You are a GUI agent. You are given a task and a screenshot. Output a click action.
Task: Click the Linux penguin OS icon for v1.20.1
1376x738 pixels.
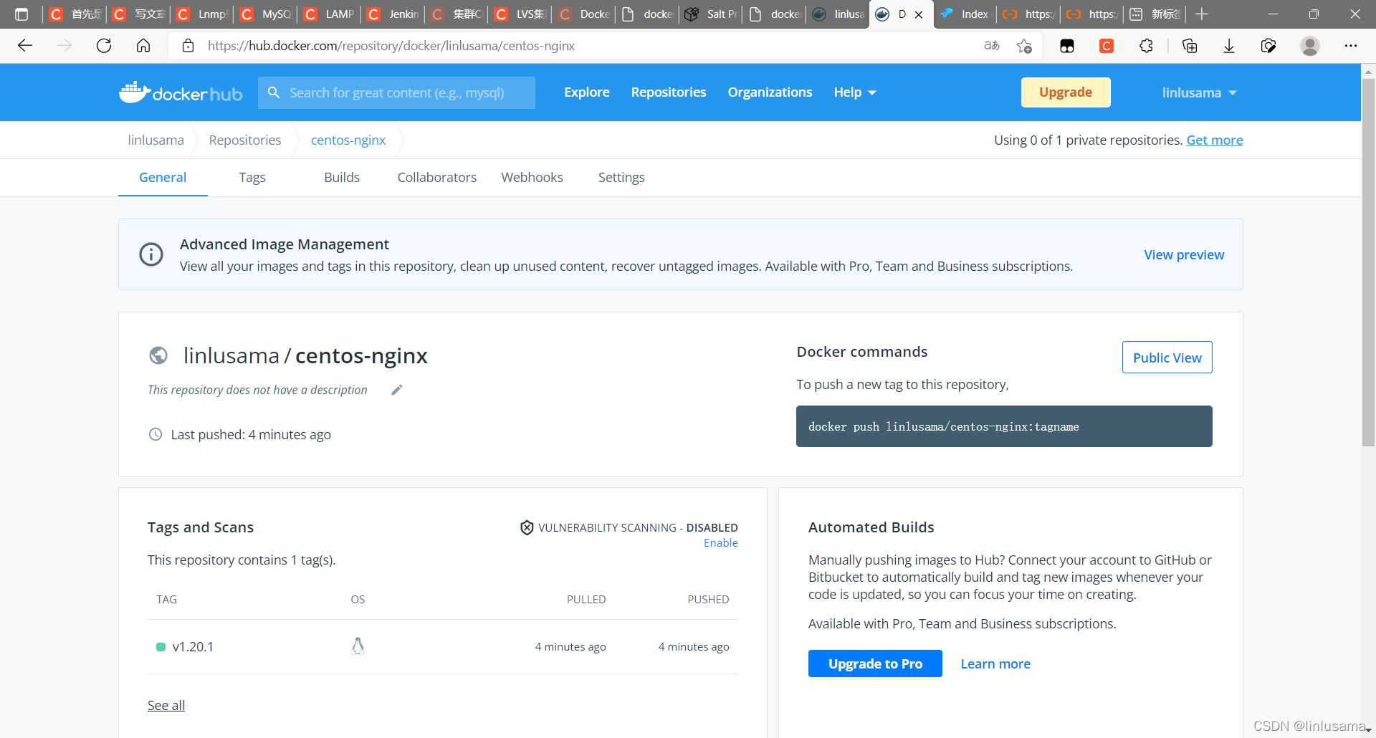(358, 646)
